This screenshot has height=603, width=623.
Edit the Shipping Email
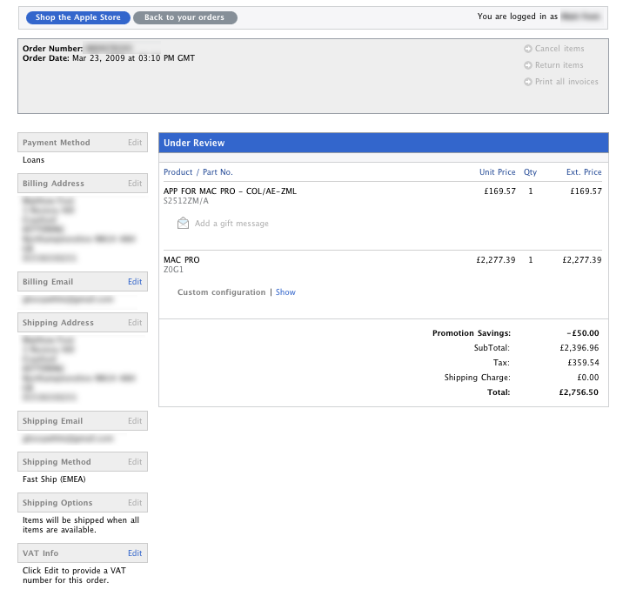[135, 420]
